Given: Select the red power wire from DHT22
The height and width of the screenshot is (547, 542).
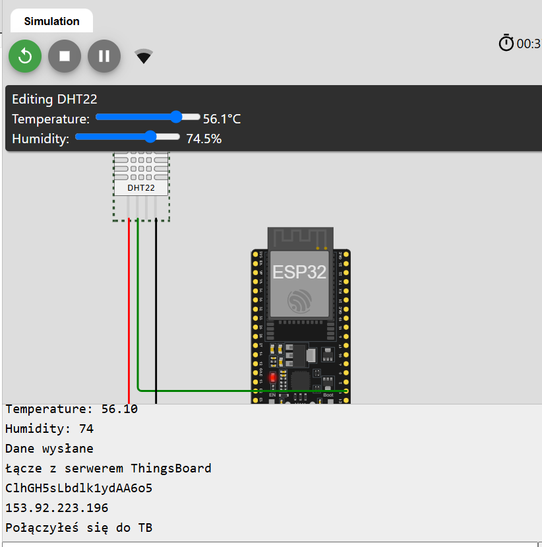Looking at the screenshot, I should [x=129, y=311].
